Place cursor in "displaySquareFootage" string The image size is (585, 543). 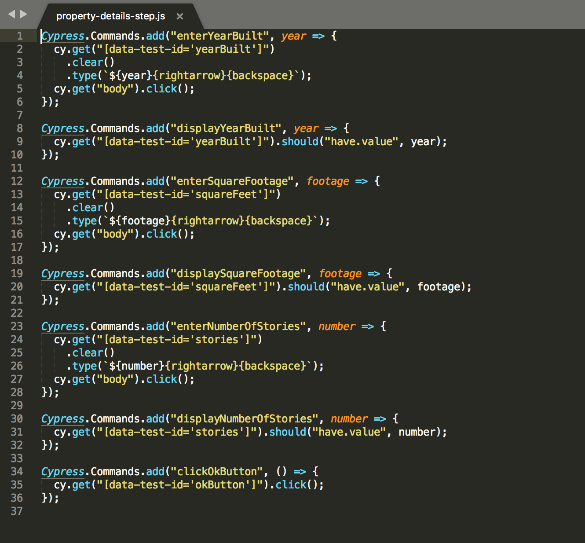(238, 274)
